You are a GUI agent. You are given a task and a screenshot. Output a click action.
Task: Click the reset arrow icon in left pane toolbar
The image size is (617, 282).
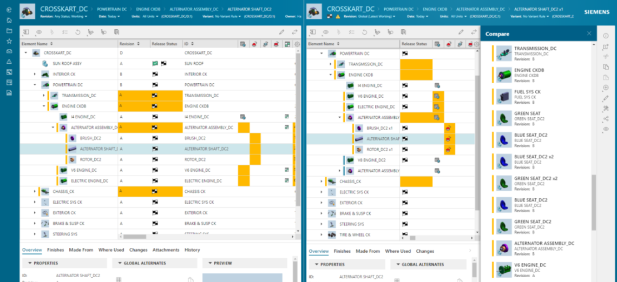pos(77,32)
